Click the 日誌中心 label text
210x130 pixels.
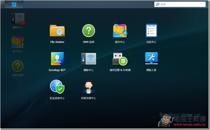tap(151, 42)
